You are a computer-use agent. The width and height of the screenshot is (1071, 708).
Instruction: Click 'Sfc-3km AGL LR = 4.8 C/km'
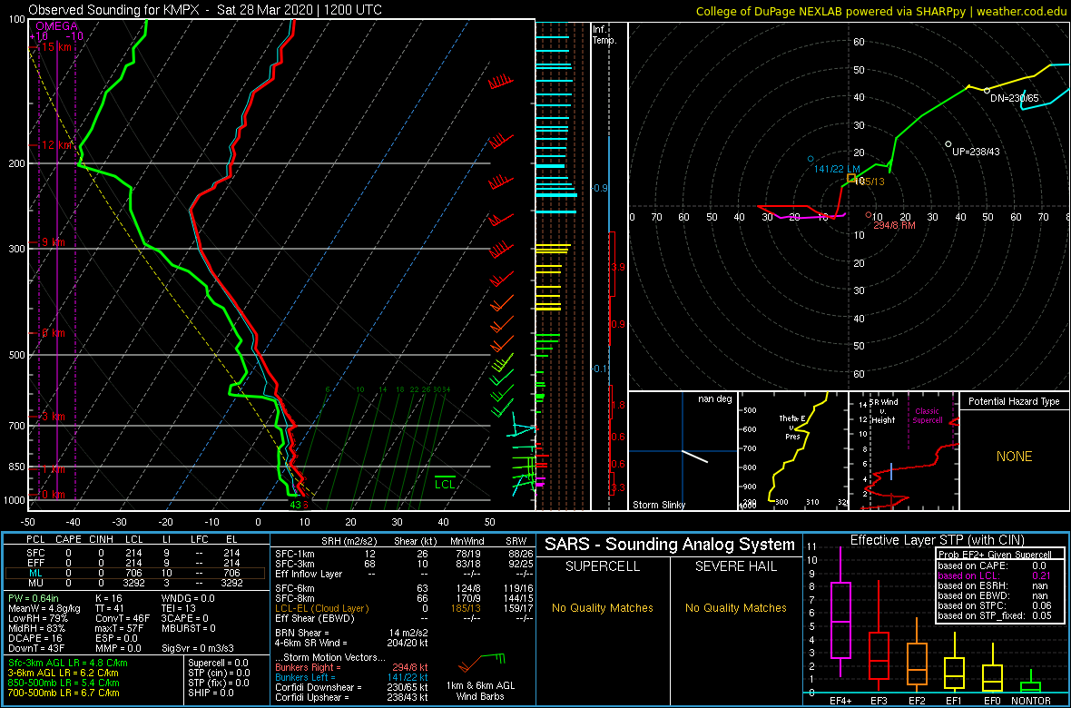[x=68, y=663]
